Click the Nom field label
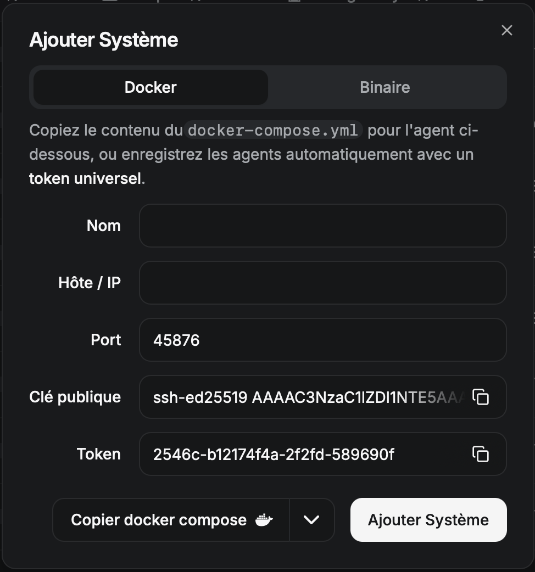 click(104, 226)
